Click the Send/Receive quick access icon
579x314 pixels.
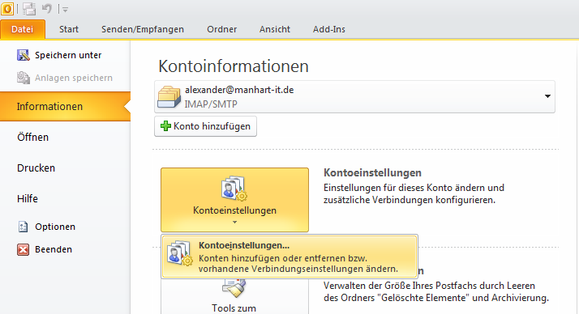29,9
